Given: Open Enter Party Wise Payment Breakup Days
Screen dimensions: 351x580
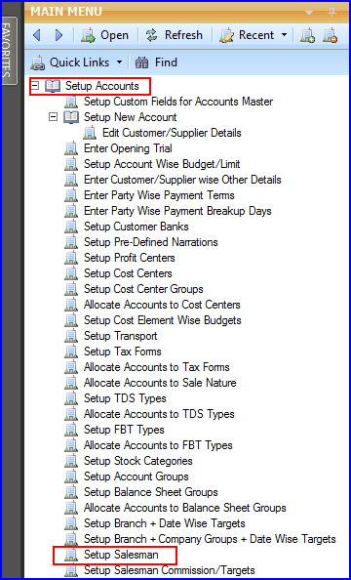Looking at the screenshot, I should [x=177, y=211].
